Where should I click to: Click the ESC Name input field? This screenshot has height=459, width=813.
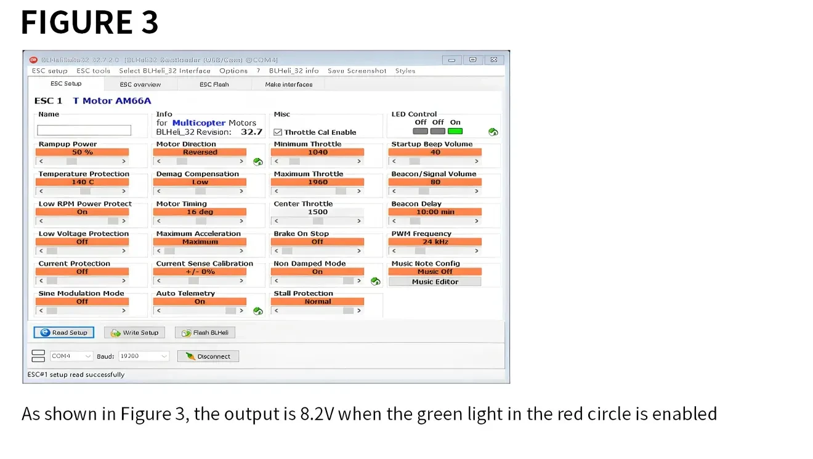coord(84,130)
